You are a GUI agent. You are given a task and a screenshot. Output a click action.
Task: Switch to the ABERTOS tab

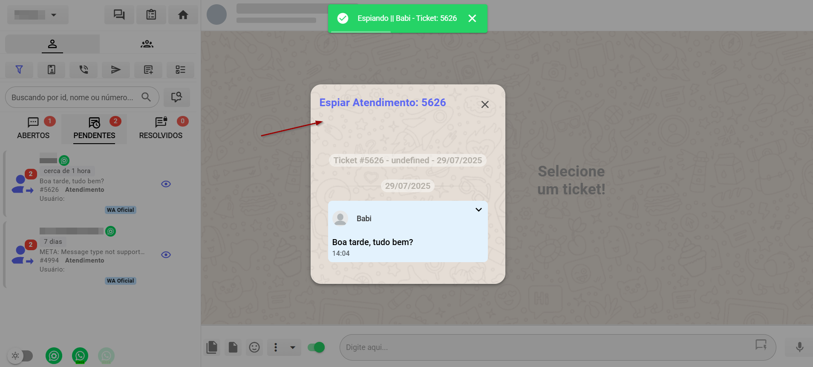pyautogui.click(x=33, y=129)
